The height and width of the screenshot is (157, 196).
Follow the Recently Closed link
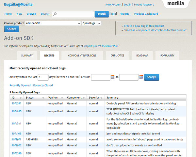pos(43,85)
